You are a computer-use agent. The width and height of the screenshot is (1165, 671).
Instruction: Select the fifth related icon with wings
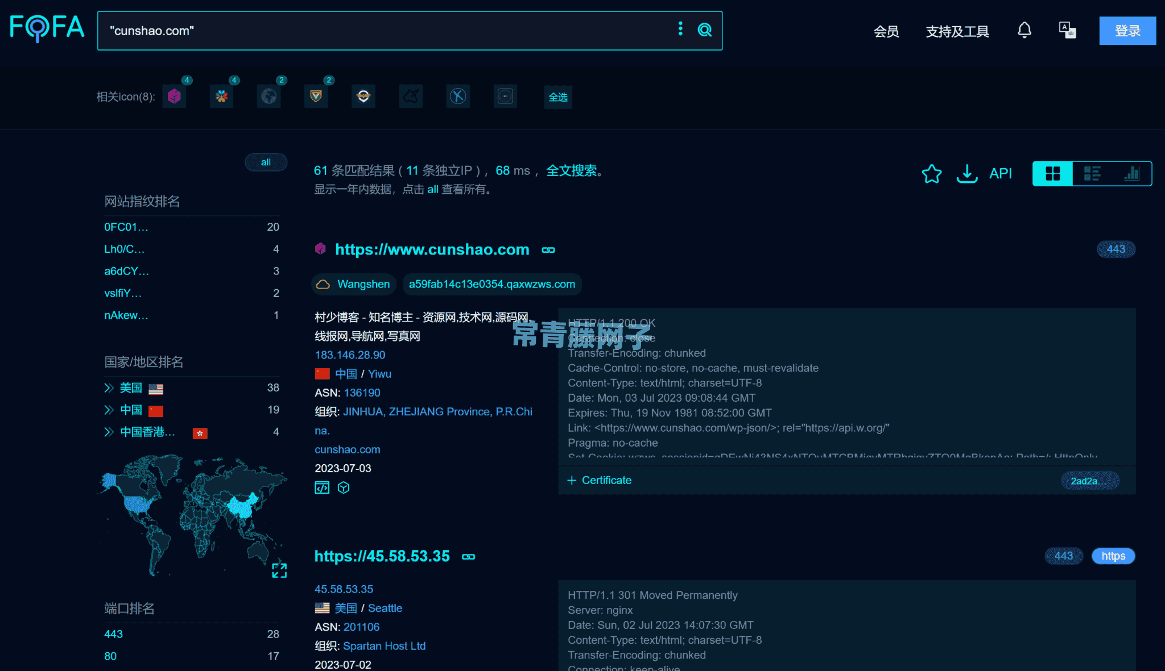363,97
